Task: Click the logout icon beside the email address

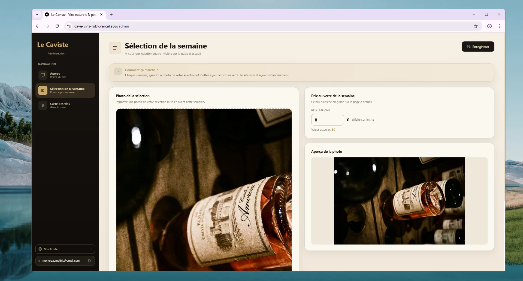Action: (x=90, y=261)
